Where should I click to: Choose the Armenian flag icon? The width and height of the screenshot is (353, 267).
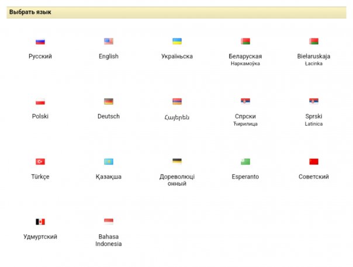(x=177, y=101)
